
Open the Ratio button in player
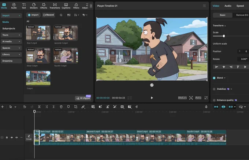click(x=198, y=98)
